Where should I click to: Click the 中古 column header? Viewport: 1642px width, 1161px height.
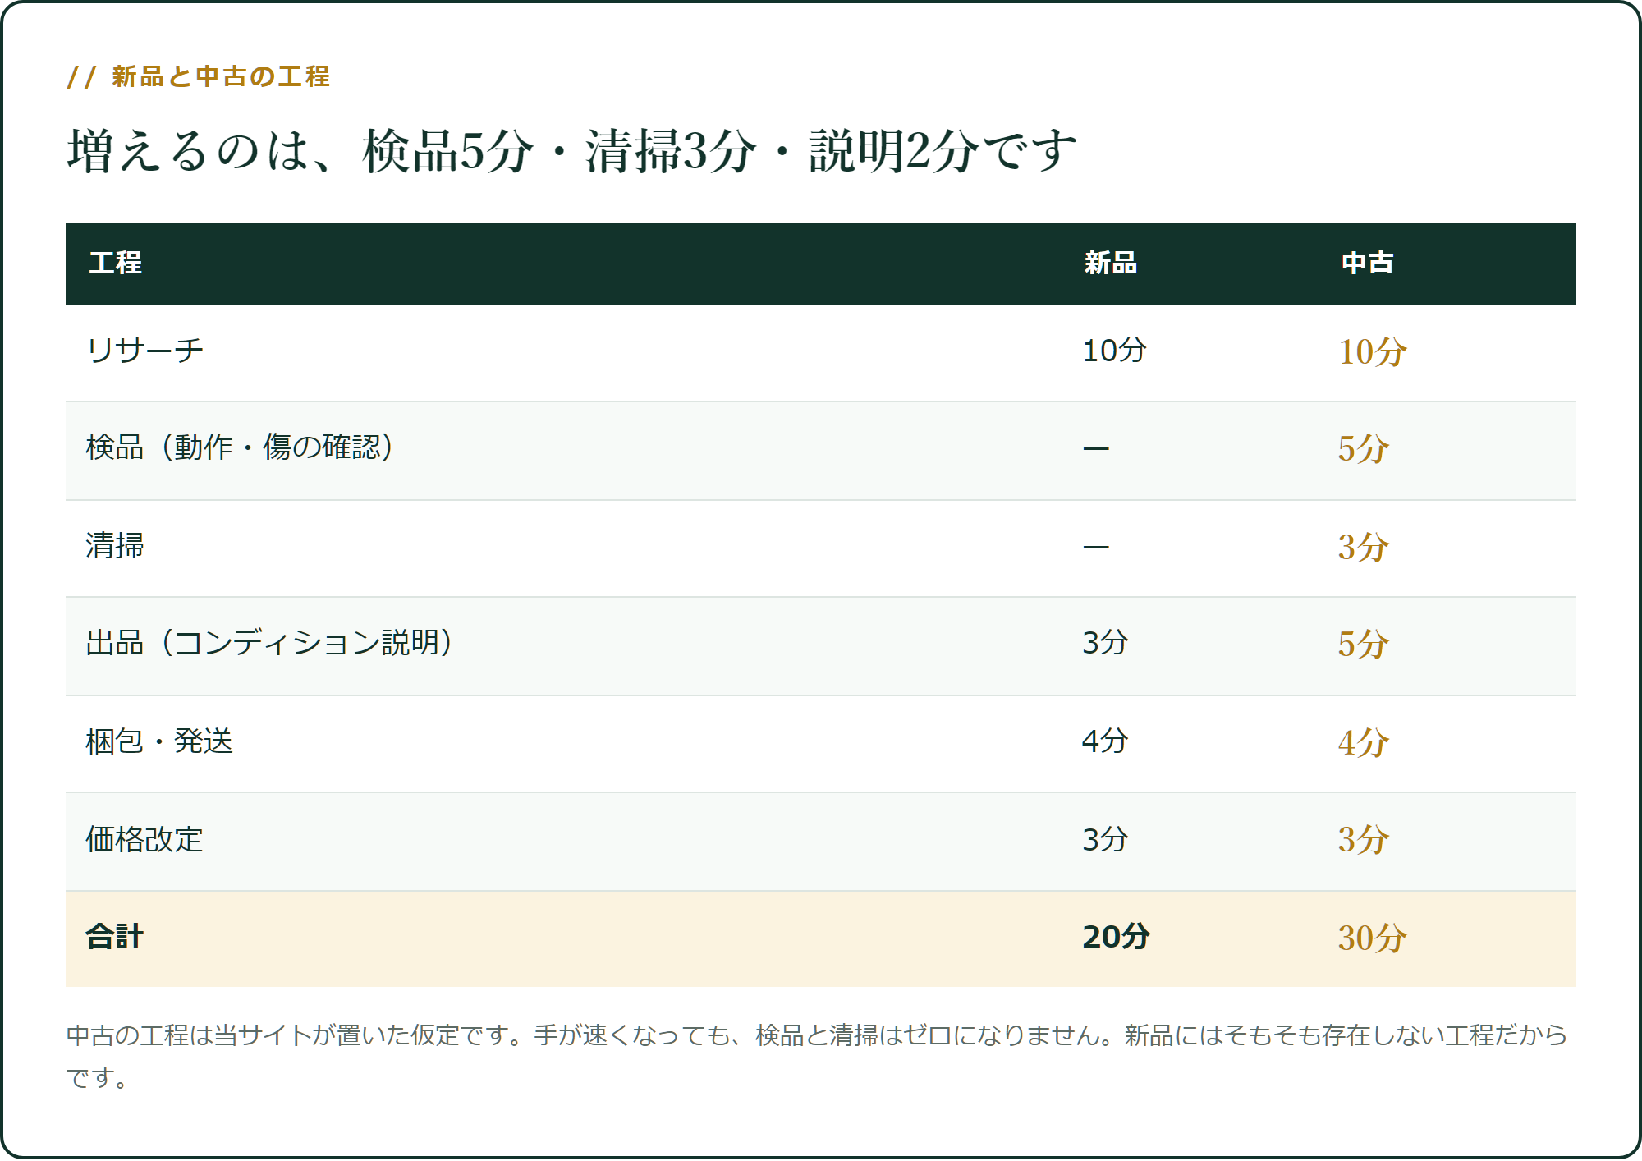click(x=1367, y=263)
